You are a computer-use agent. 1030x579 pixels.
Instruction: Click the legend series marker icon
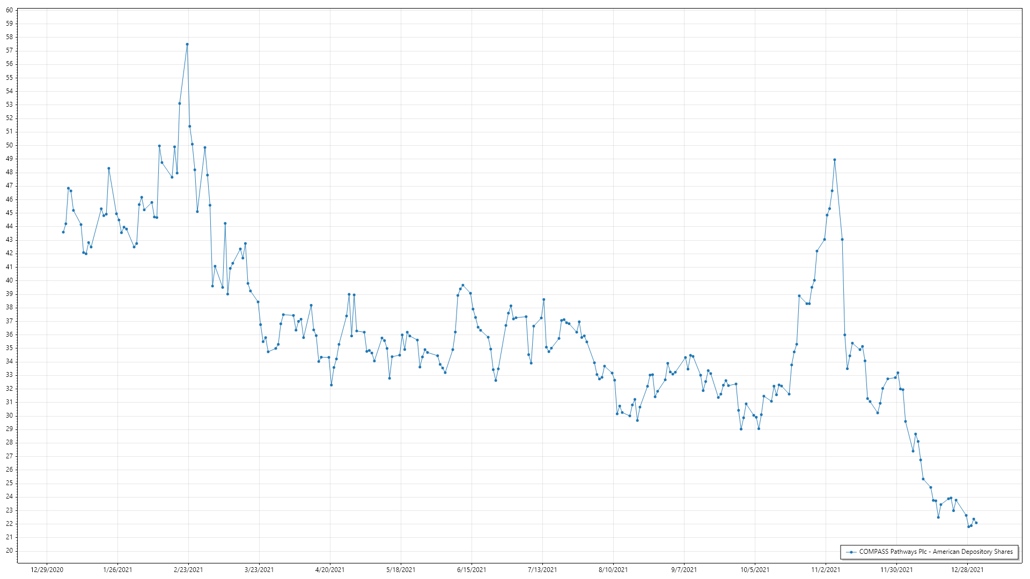851,552
